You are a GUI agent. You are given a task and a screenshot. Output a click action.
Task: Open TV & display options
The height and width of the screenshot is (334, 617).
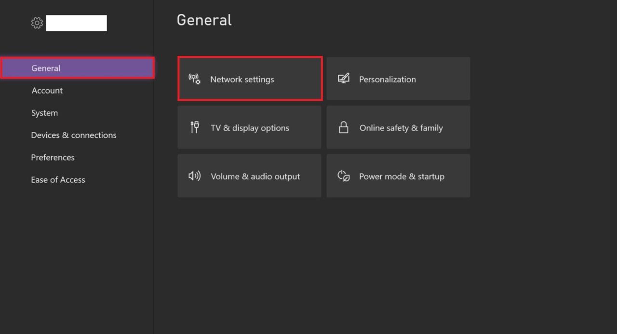(x=249, y=127)
